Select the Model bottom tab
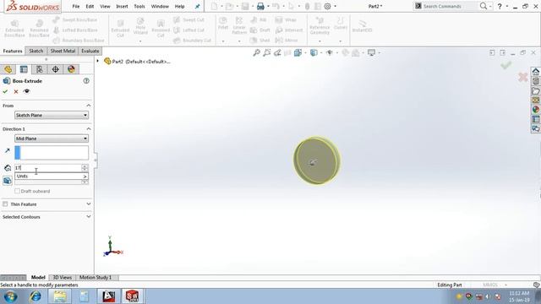Screen dimensions: 541x304 click(x=38, y=278)
